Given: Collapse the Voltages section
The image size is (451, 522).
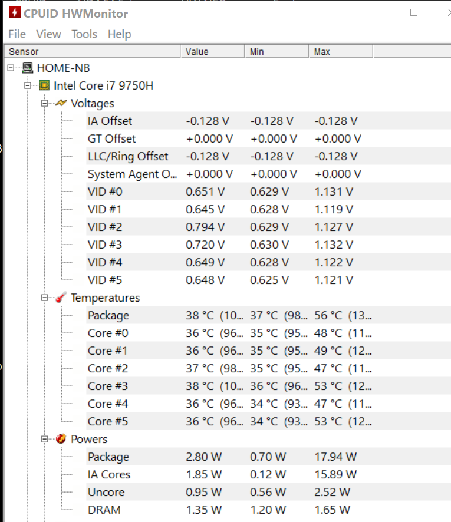Looking at the screenshot, I should coord(44,103).
